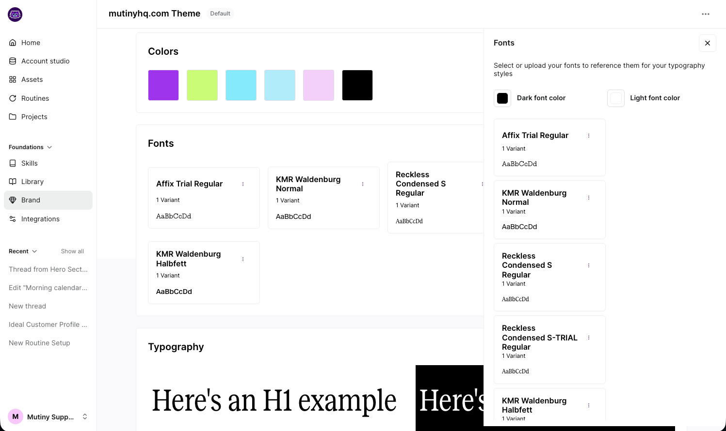This screenshot has width=726, height=431.
Task: Open options for KMR Waldenburg Normal card in main Fonts section
Action: tap(363, 184)
